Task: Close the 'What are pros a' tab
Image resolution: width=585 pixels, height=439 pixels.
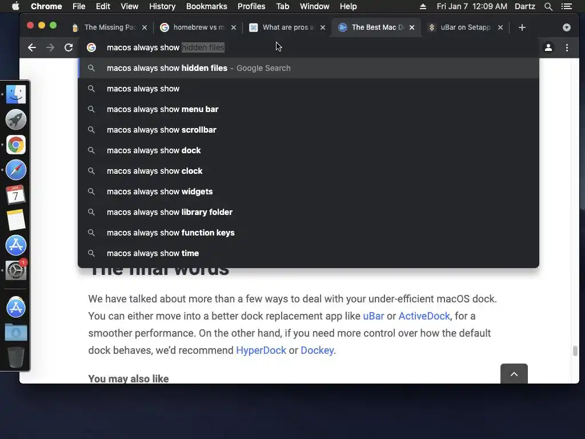Action: coord(323,27)
